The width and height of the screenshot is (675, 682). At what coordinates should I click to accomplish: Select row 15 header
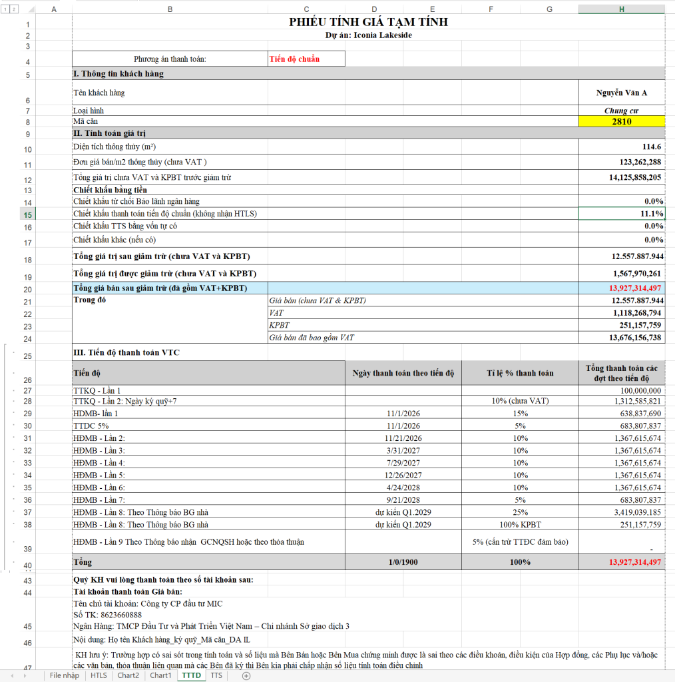[28, 214]
